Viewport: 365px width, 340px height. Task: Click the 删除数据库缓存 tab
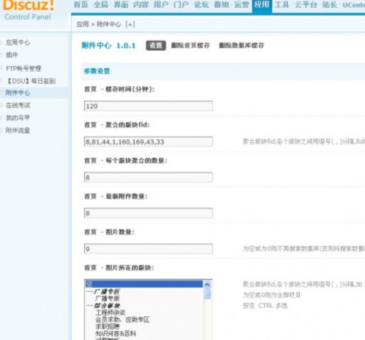(x=241, y=45)
